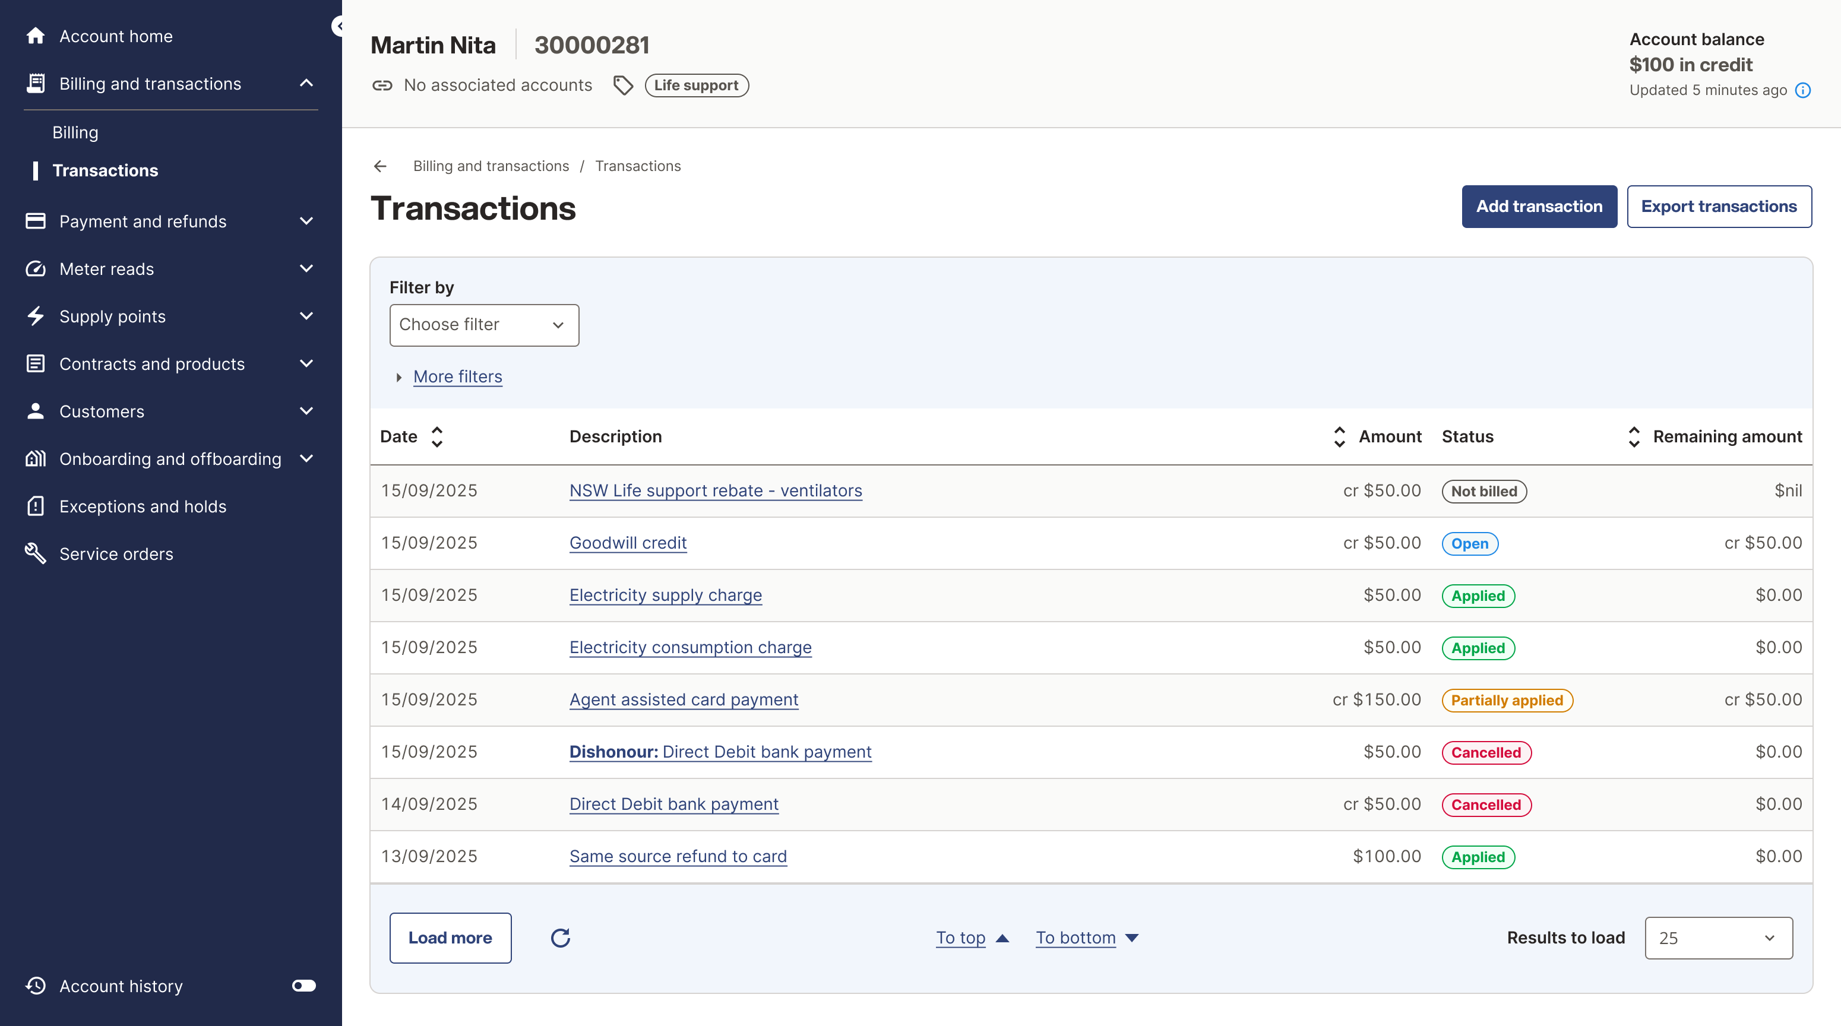Click the 13/09/2025 date cell
This screenshot has height=1026, width=1841.
[429, 856]
